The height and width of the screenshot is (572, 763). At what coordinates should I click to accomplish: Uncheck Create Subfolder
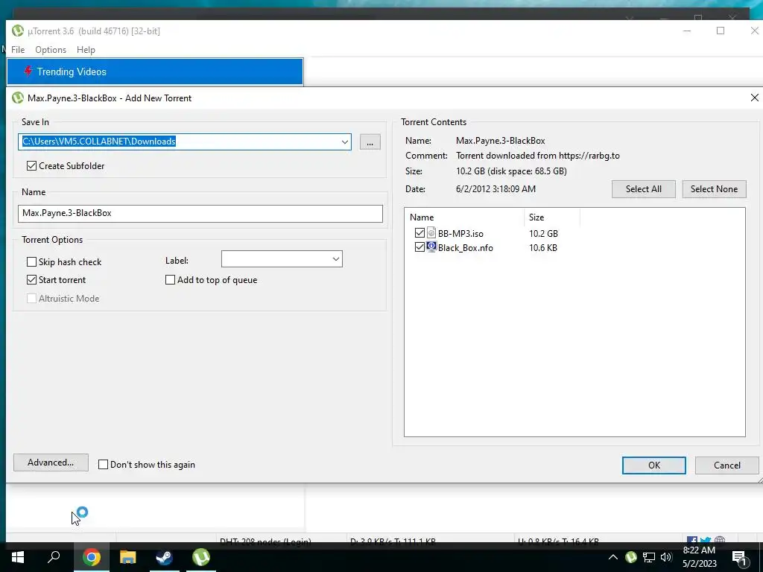pyautogui.click(x=31, y=166)
